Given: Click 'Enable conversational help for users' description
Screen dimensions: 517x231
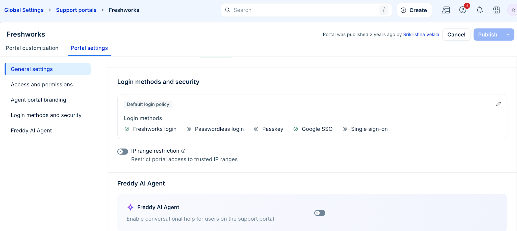Looking at the screenshot, I should (x=200, y=219).
